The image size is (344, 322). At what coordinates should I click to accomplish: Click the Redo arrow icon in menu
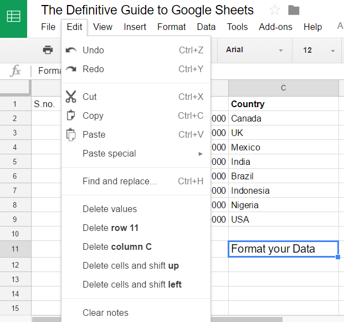click(x=71, y=69)
